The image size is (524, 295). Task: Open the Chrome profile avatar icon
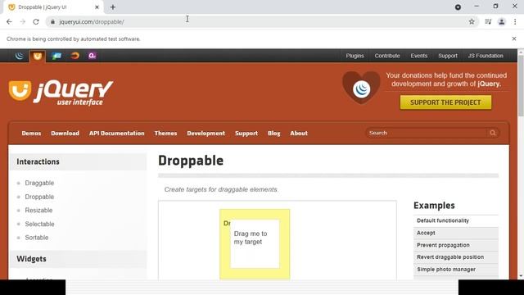(502, 22)
